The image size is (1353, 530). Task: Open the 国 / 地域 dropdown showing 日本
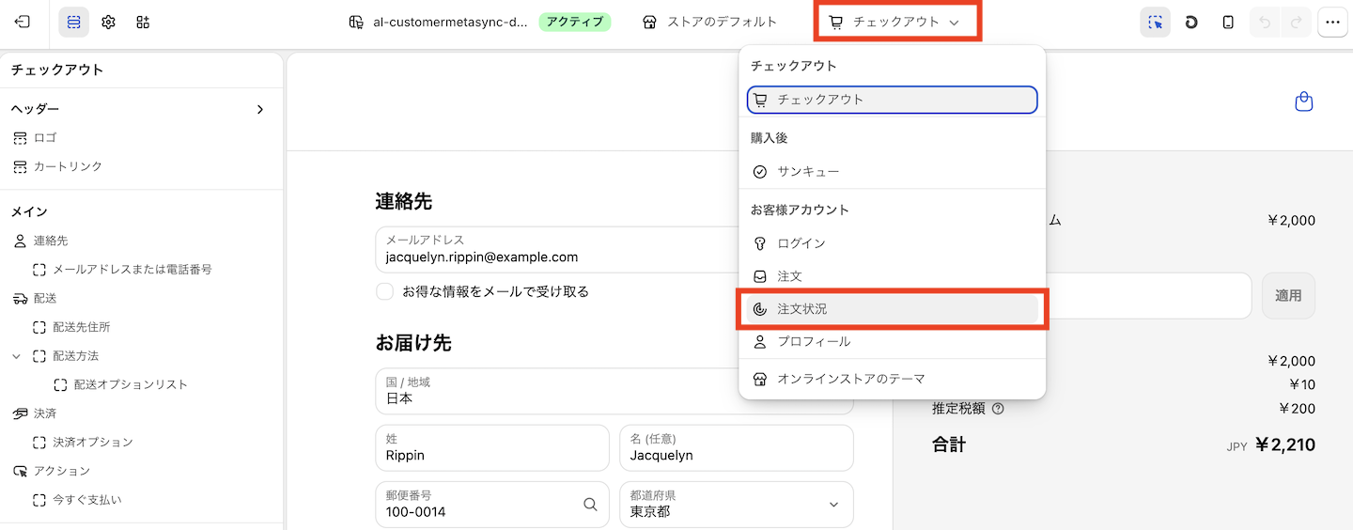coord(614,391)
